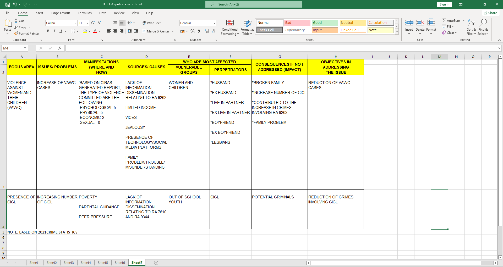
Task: Click the Sign in button
Action: coord(444,4)
